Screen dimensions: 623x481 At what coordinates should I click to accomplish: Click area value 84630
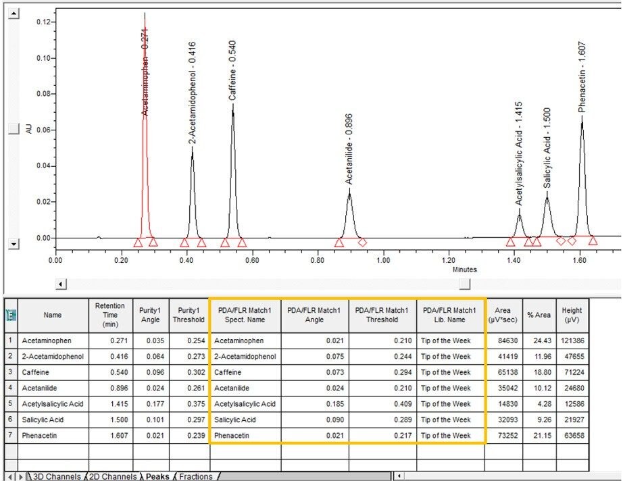(508, 340)
